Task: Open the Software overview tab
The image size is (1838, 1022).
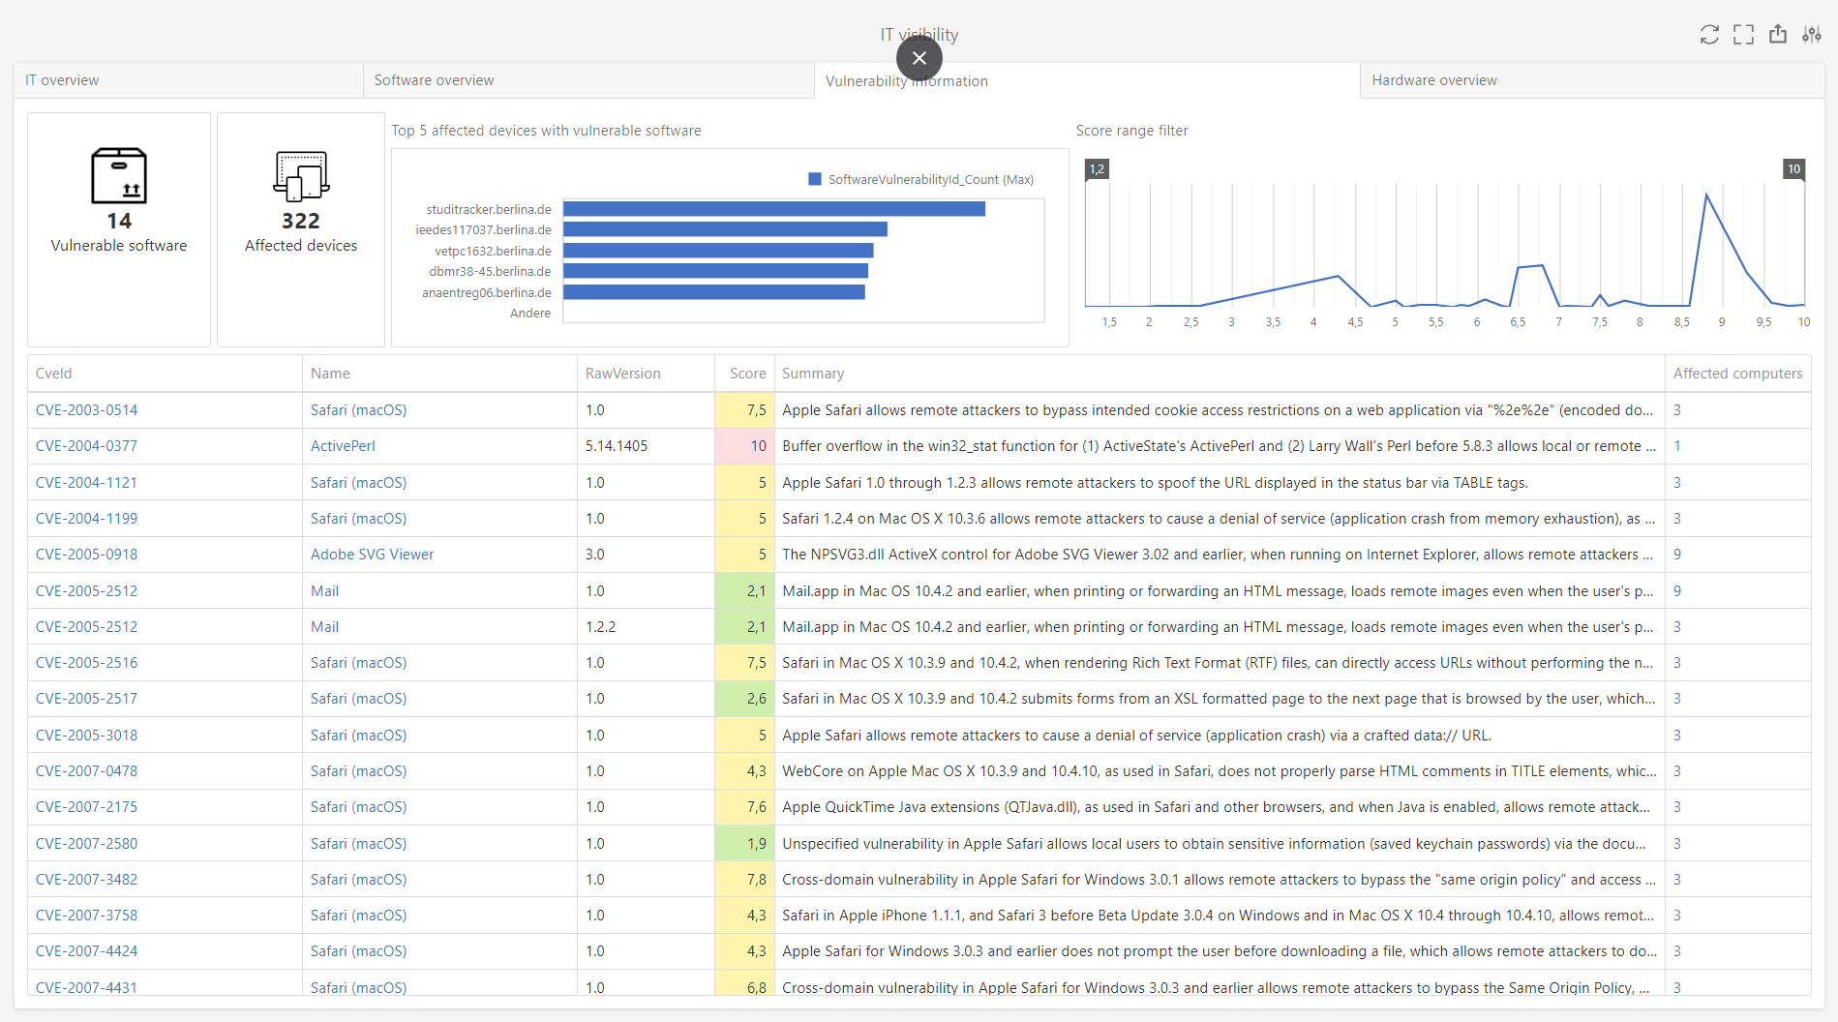Action: tap(434, 80)
